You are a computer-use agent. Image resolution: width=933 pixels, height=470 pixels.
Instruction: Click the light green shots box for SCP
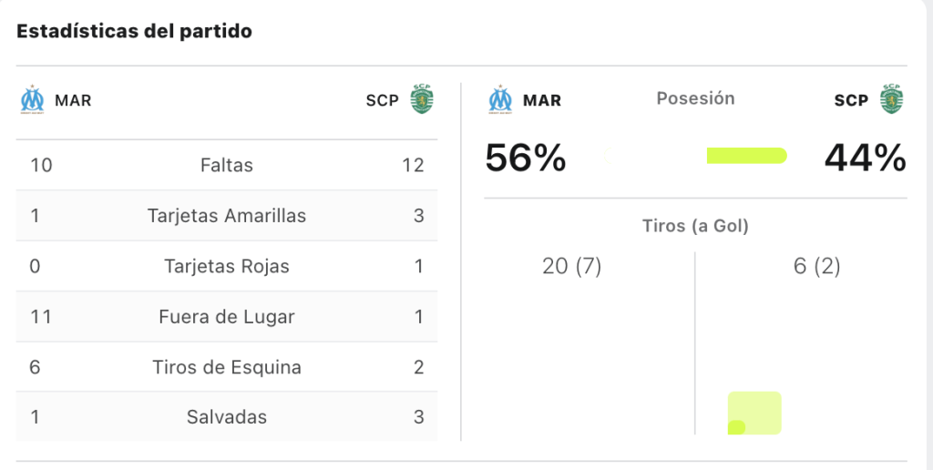pyautogui.click(x=754, y=413)
